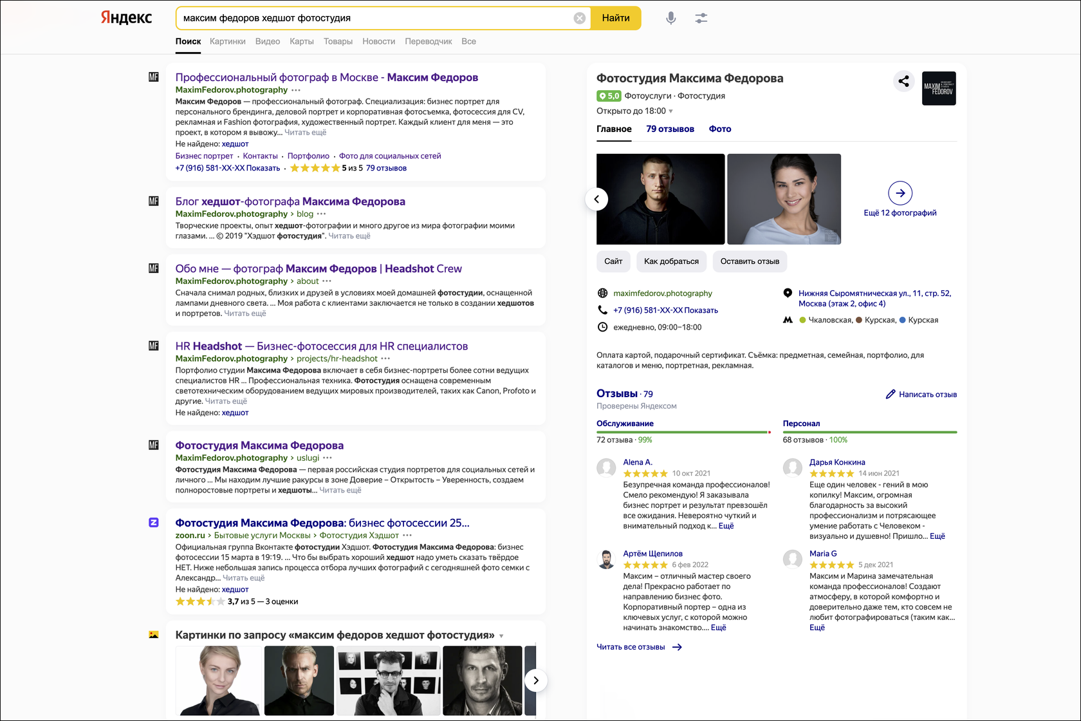Click address Нижняя Сыромятническая ул. link

[x=874, y=299]
